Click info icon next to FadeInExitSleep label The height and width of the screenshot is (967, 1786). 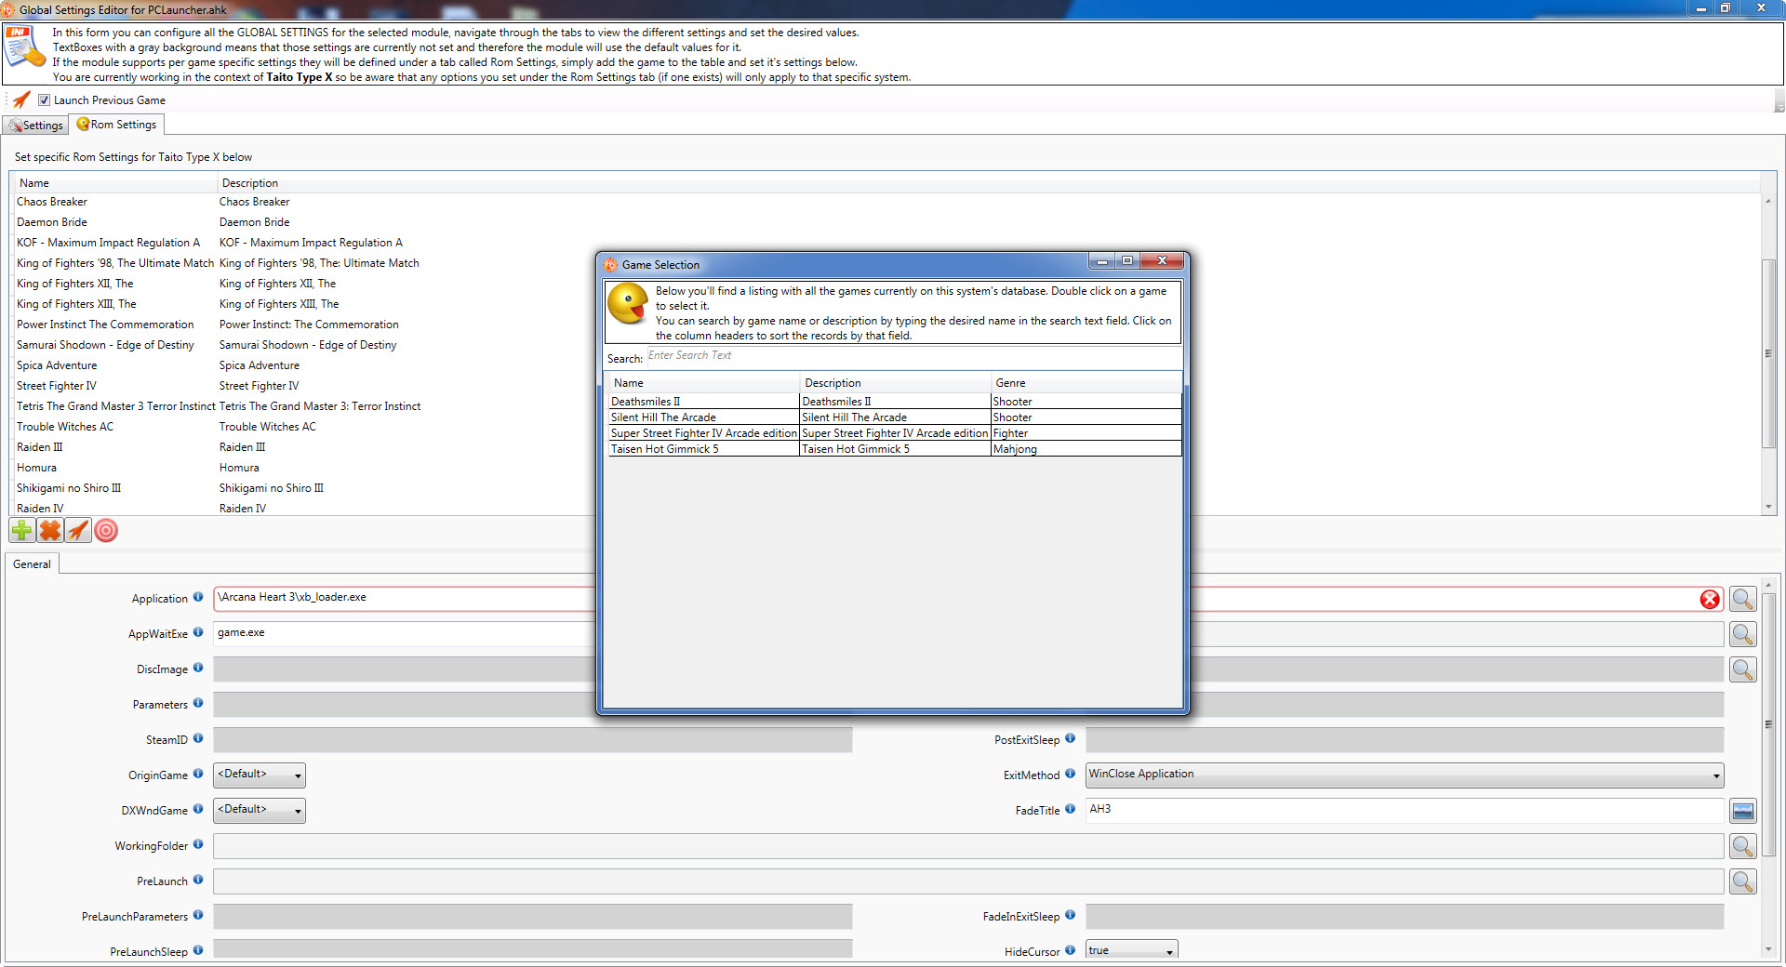pos(1070,915)
